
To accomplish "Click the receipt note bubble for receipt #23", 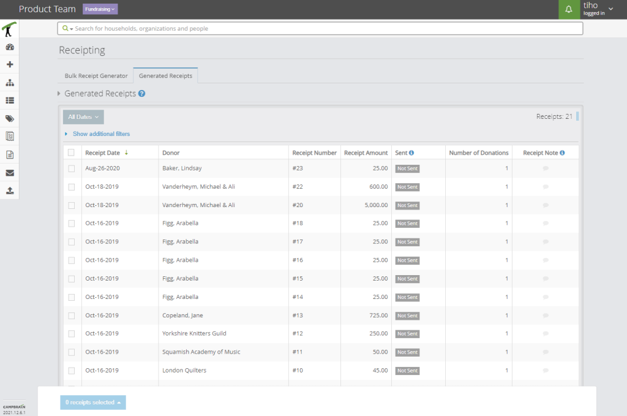I will coord(546,168).
